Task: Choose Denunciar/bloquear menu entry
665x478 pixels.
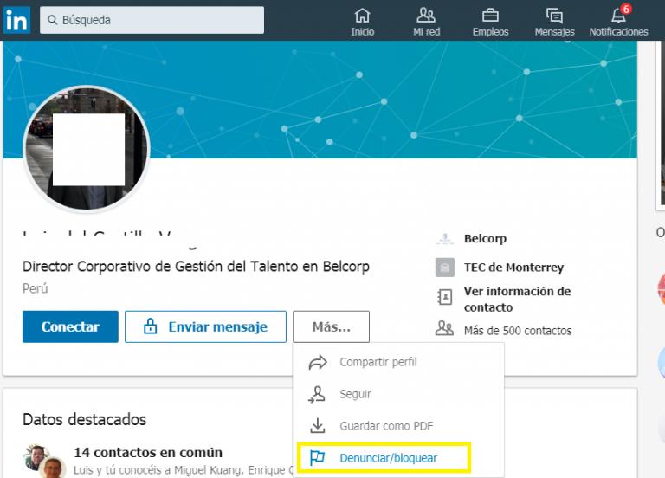Action: tap(387, 457)
